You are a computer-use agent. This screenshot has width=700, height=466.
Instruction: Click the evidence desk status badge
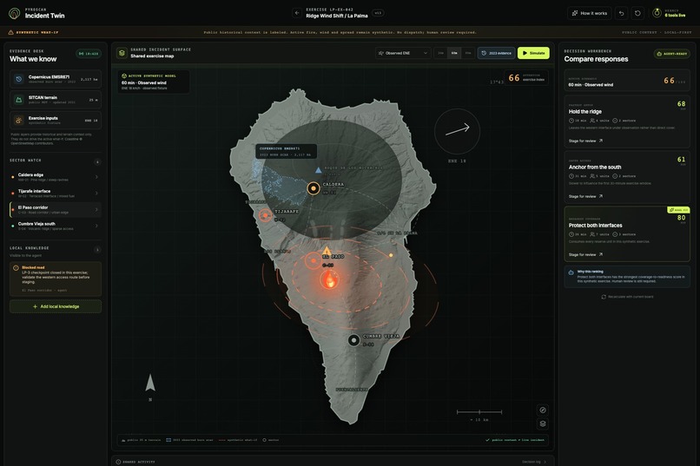click(x=89, y=54)
